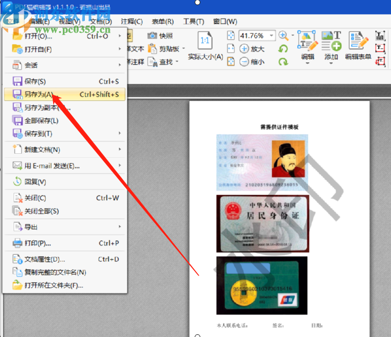Expand the E-mail 发送 submenu arrow
This screenshot has height=337, width=391.
coord(120,166)
